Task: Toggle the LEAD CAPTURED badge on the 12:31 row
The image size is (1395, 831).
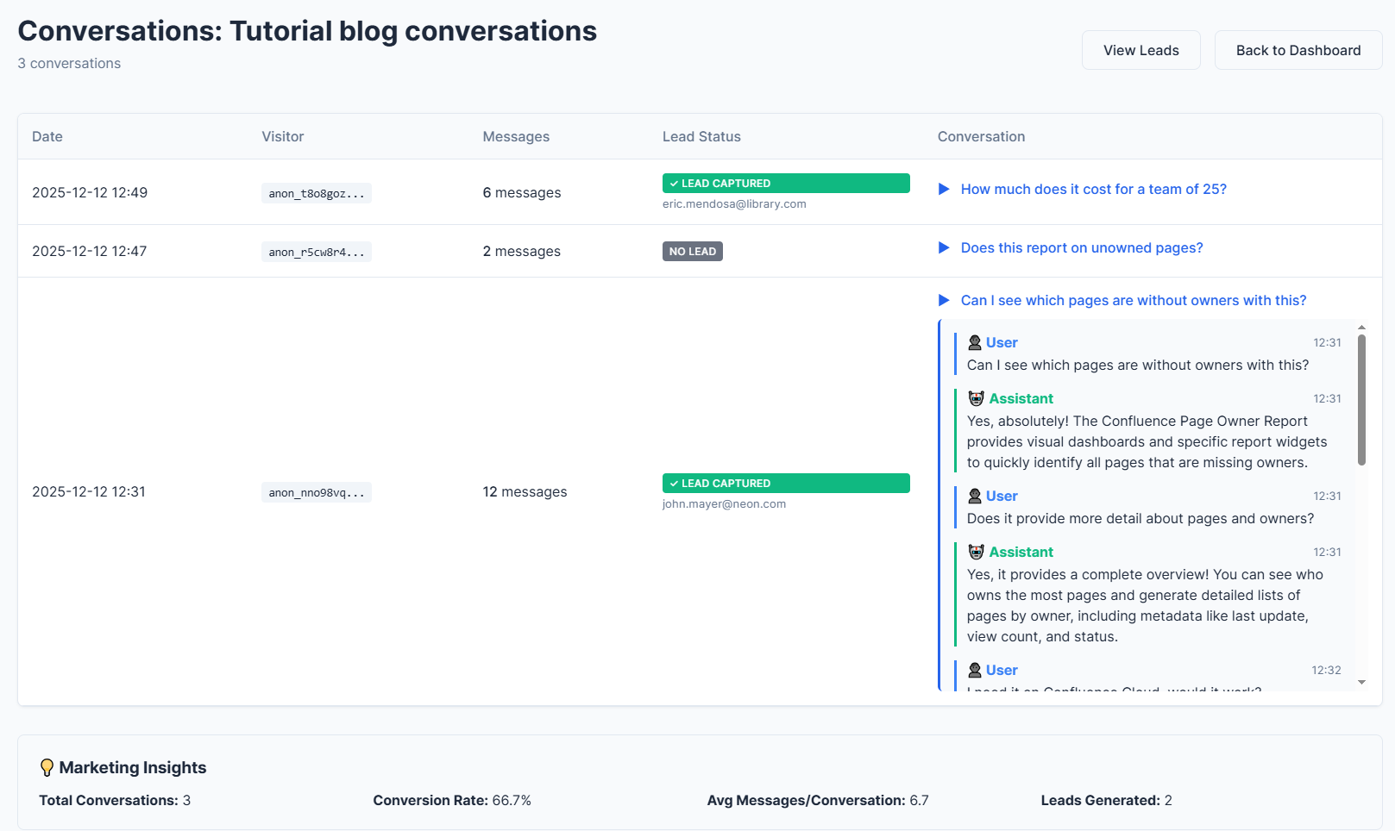Action: coord(785,483)
